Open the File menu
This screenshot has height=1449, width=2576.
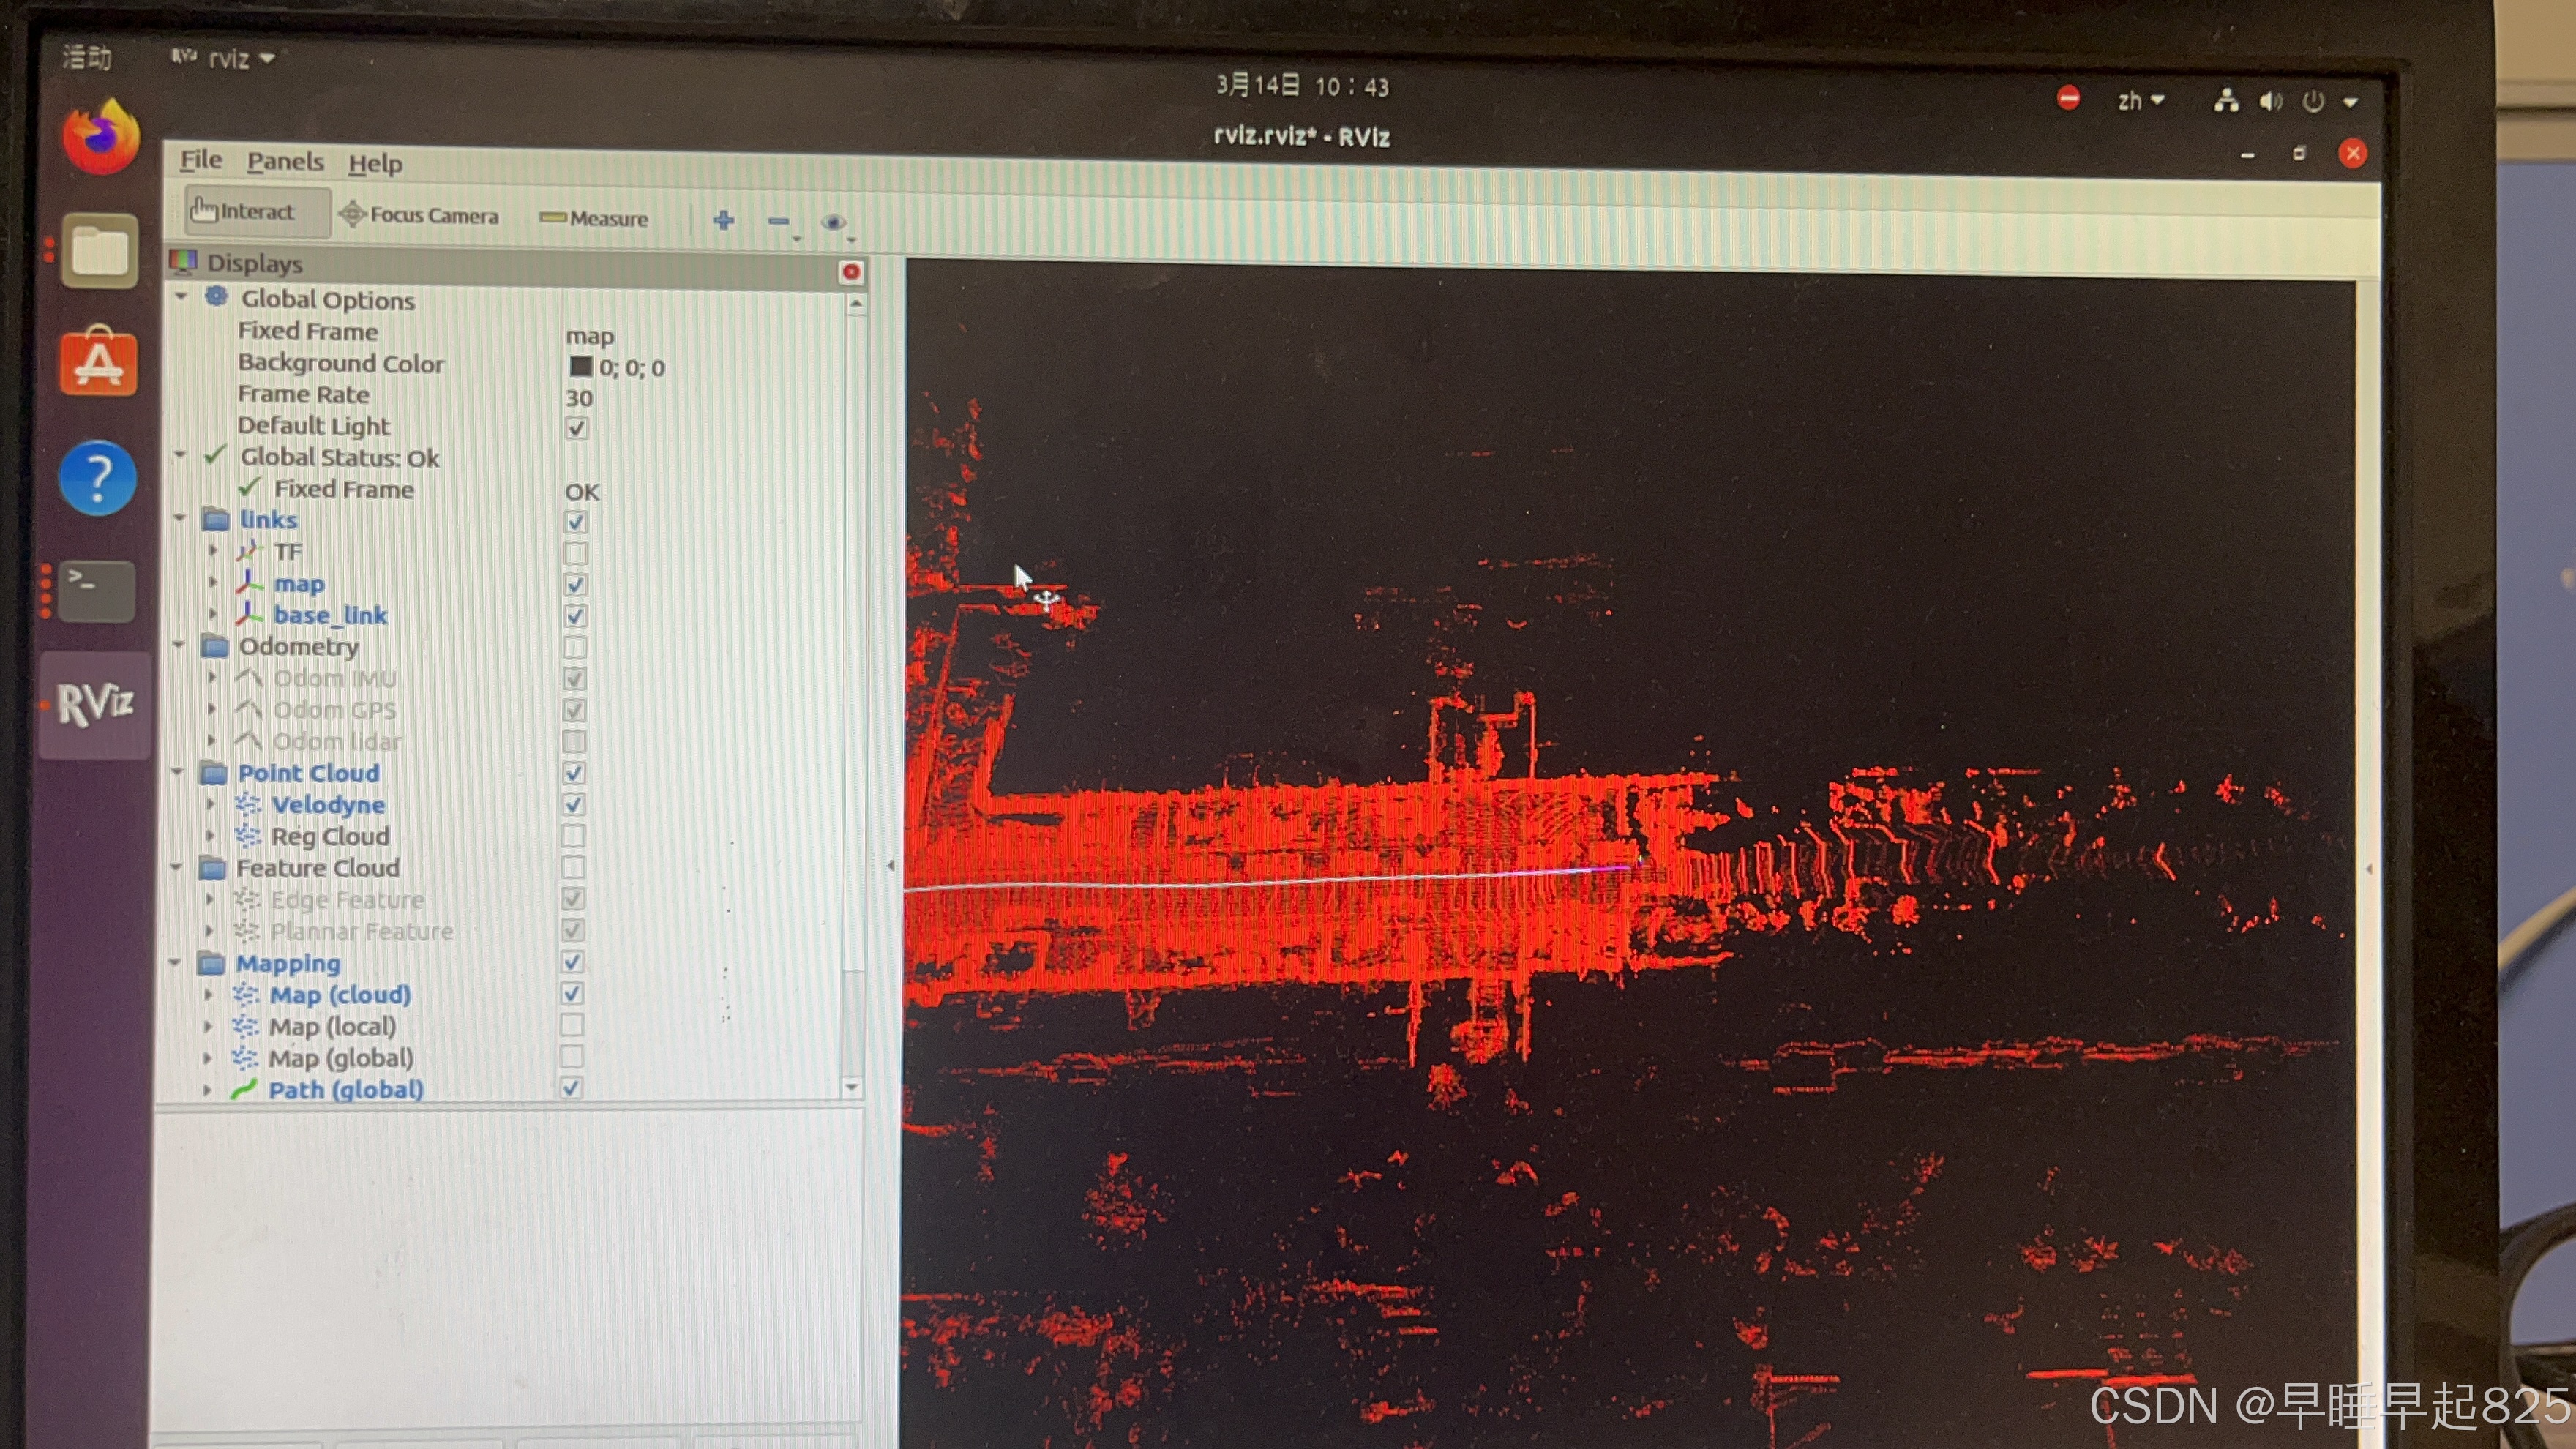[201, 160]
